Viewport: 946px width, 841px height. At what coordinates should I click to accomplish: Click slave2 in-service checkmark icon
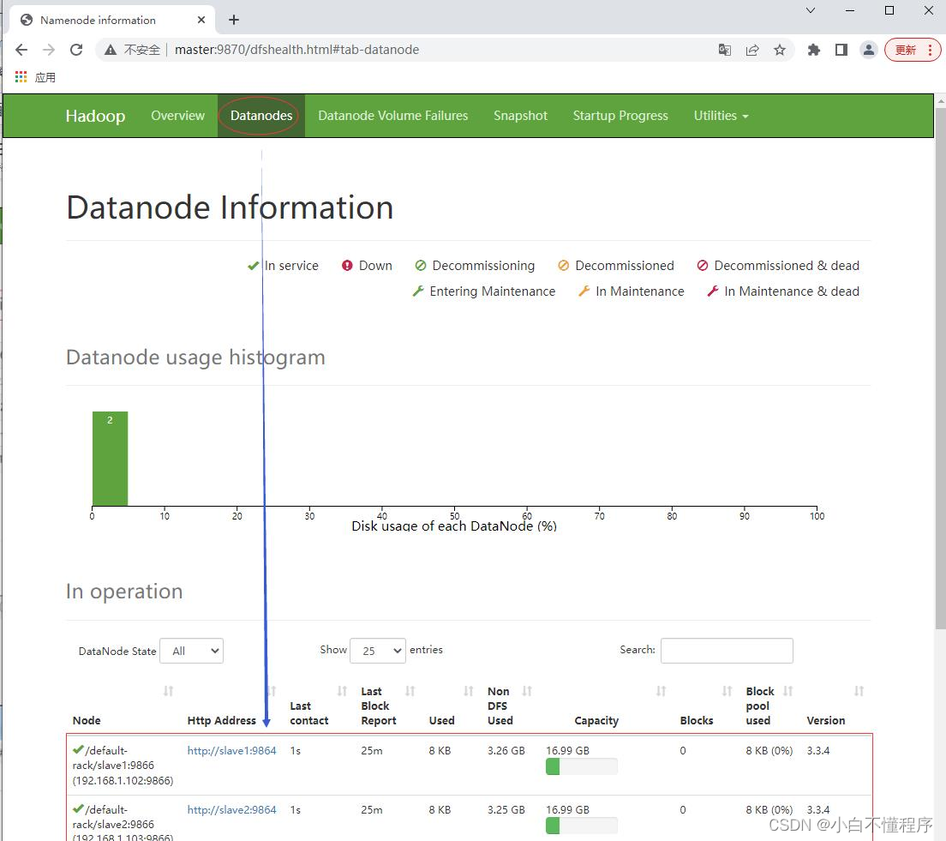78,809
